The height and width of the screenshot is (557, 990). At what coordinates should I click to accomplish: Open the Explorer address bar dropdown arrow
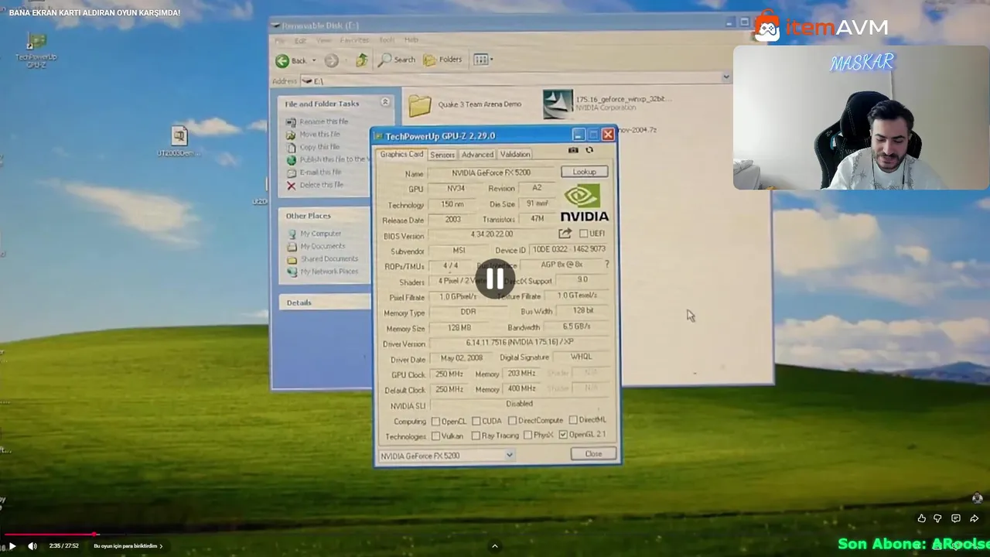click(x=725, y=77)
